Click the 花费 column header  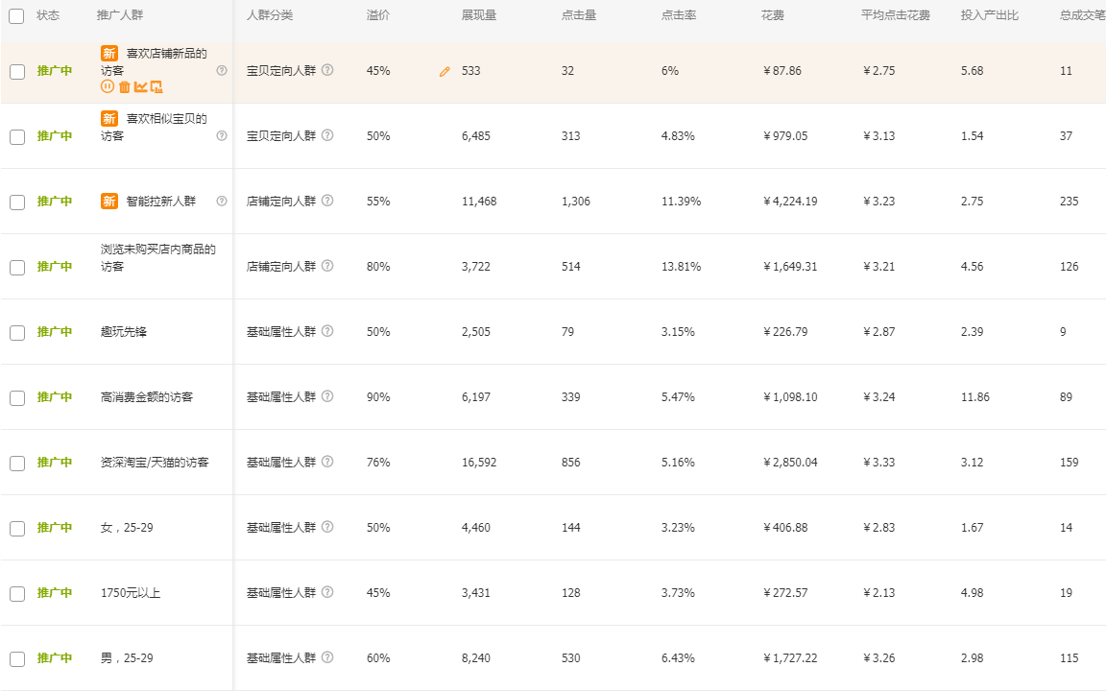772,16
